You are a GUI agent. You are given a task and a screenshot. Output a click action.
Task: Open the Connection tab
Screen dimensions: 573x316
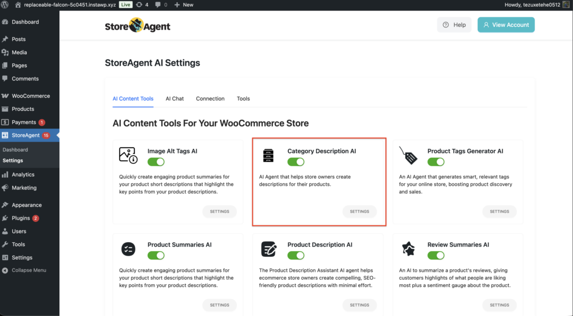(210, 98)
